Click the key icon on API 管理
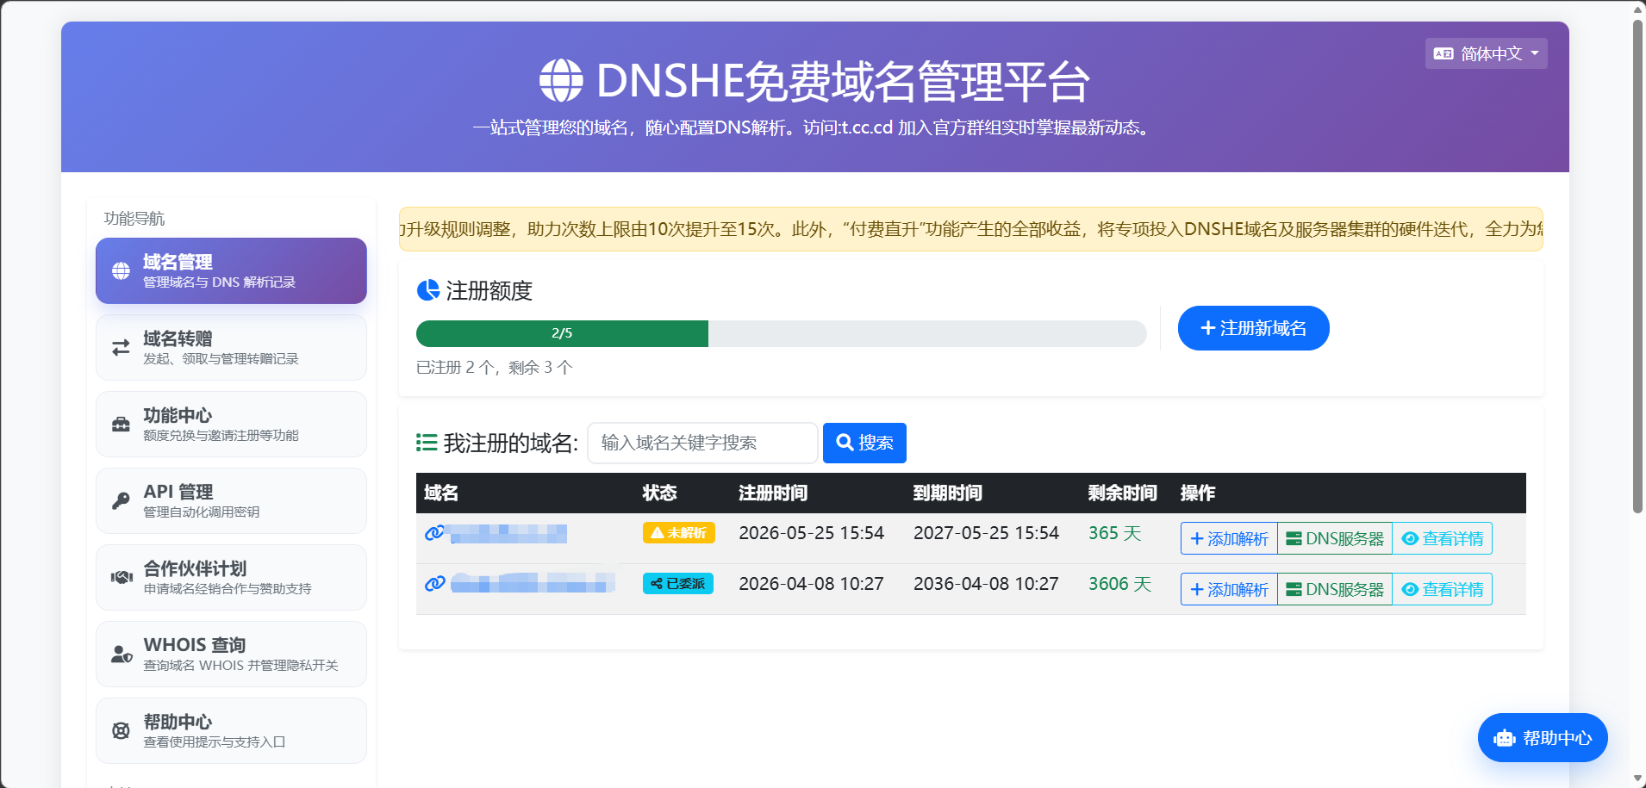 click(121, 500)
